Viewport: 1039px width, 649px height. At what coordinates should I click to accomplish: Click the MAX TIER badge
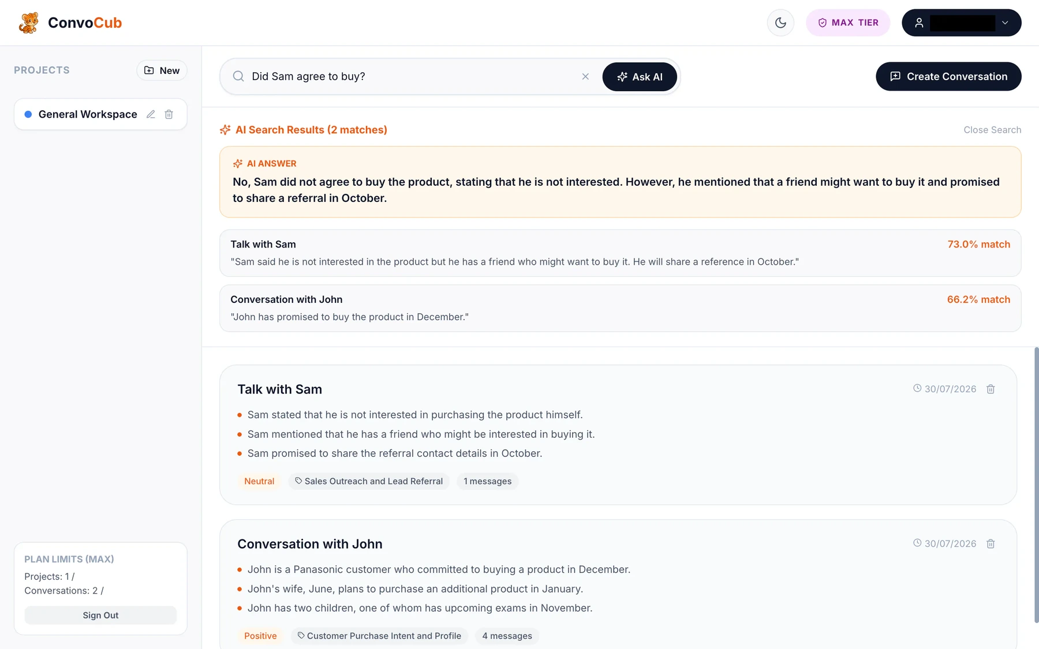click(x=848, y=22)
